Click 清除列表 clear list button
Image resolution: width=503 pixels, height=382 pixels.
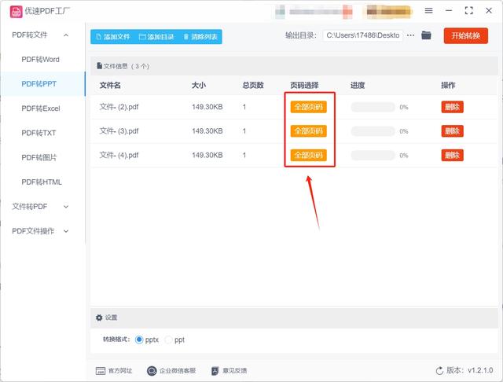pyautogui.click(x=200, y=37)
